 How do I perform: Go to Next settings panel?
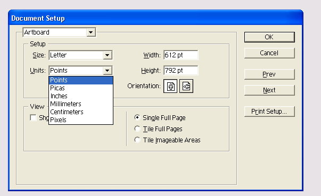pos(269,90)
